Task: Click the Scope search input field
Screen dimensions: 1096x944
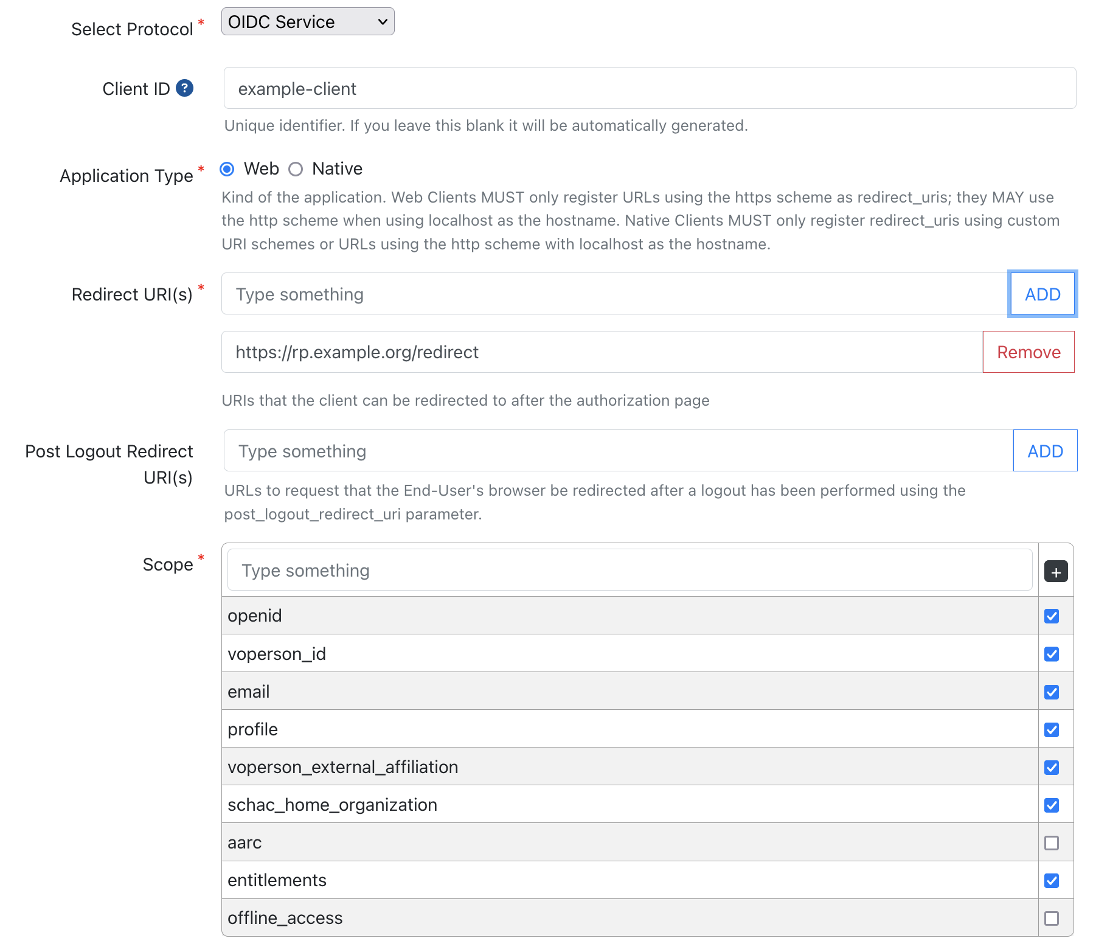Action: point(547,570)
